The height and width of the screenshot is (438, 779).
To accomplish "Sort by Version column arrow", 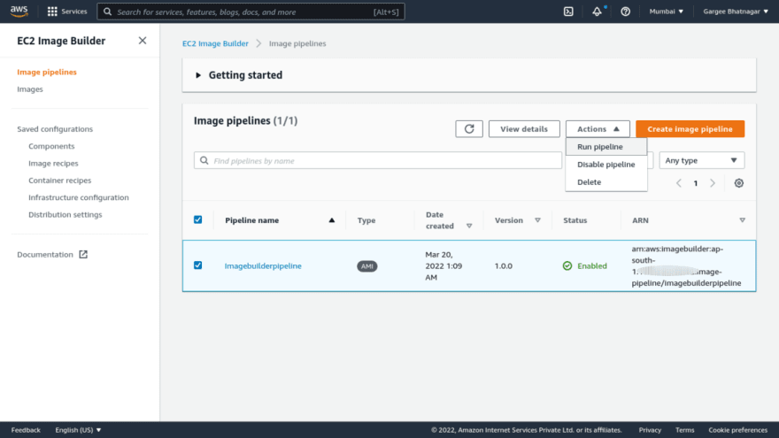I will [537, 220].
